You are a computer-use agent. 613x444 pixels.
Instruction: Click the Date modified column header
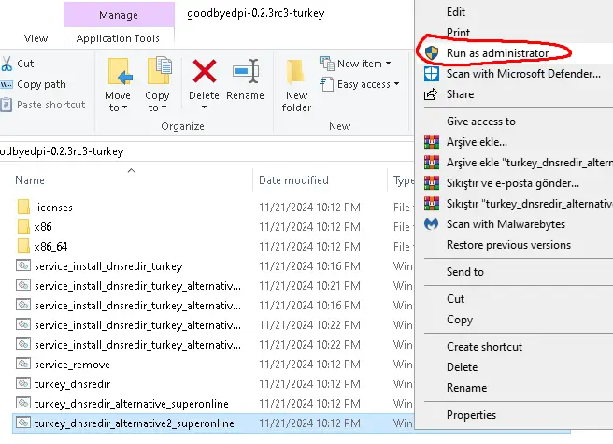point(293,180)
